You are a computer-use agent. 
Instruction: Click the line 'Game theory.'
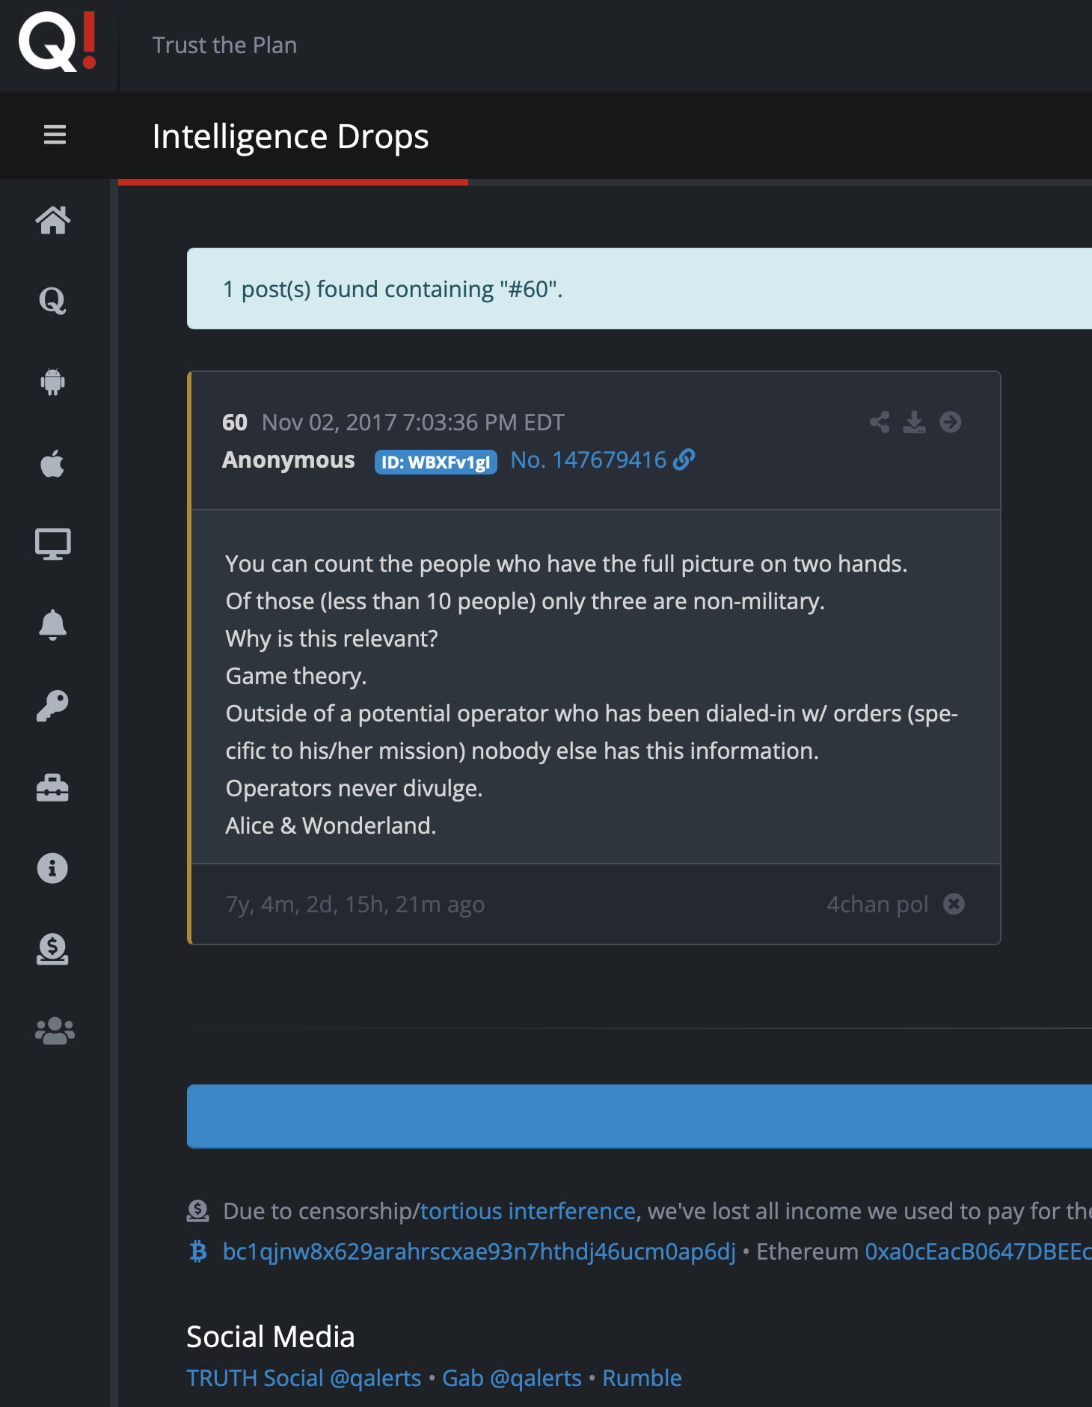[296, 676]
